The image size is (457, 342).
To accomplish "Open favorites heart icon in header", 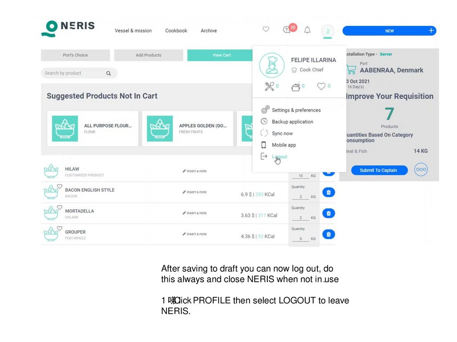I will point(266,29).
